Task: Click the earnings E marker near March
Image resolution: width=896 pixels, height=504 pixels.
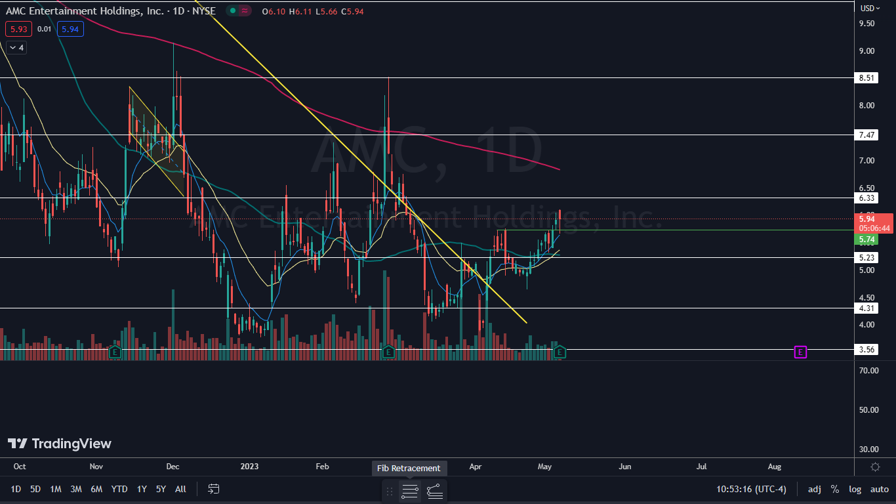Action: (x=388, y=352)
